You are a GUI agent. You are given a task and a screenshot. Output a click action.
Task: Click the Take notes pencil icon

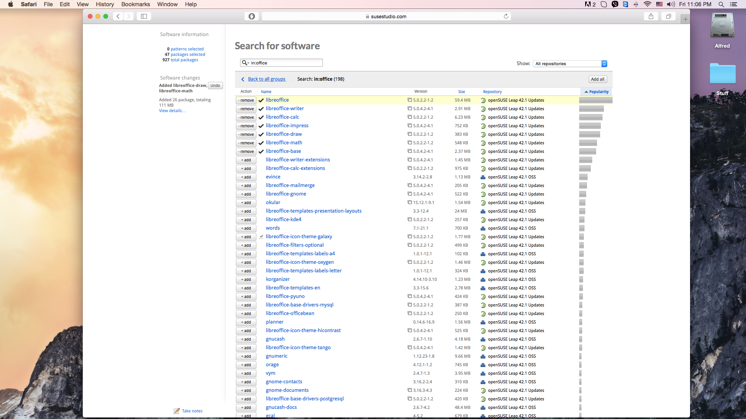pyautogui.click(x=177, y=411)
